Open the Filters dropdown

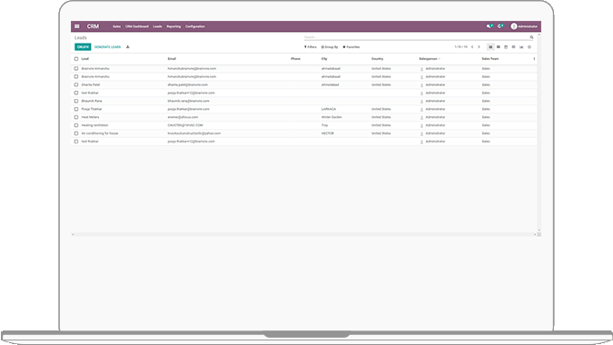click(311, 47)
